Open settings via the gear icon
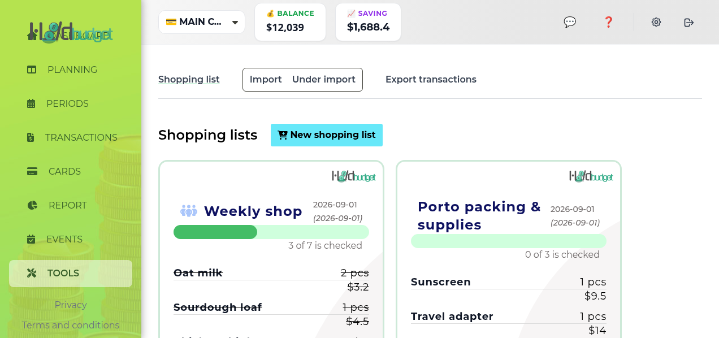The height and width of the screenshot is (338, 719). 656,22
